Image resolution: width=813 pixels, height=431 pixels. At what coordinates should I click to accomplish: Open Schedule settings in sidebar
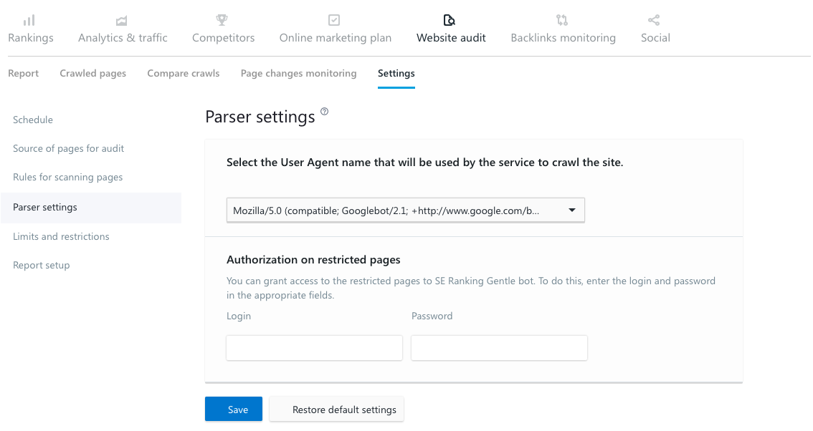click(x=33, y=120)
